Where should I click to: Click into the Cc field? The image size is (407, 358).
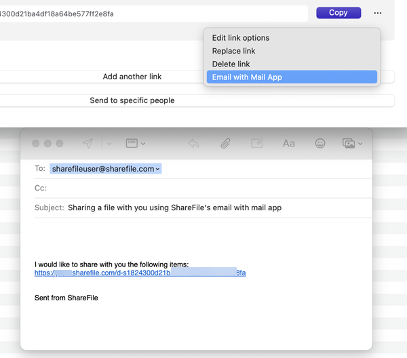click(203, 188)
